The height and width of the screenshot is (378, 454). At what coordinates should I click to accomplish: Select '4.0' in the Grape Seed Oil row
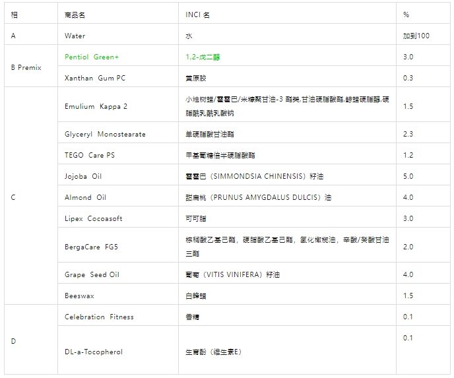coord(408,274)
